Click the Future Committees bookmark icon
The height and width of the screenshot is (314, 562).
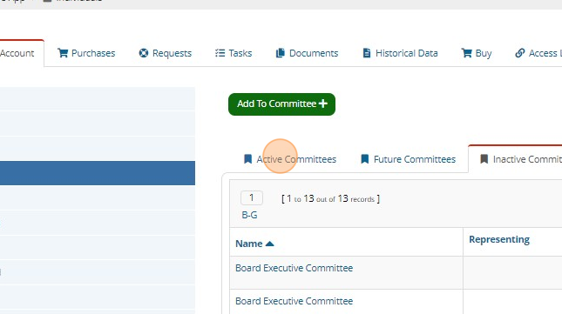pos(365,159)
